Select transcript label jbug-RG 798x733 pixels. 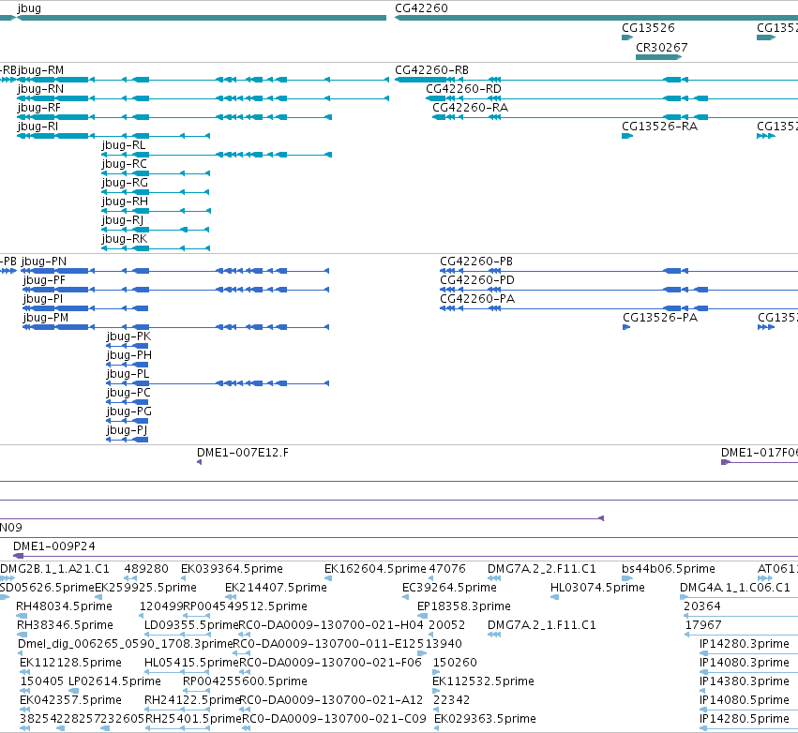pyautogui.click(x=125, y=183)
